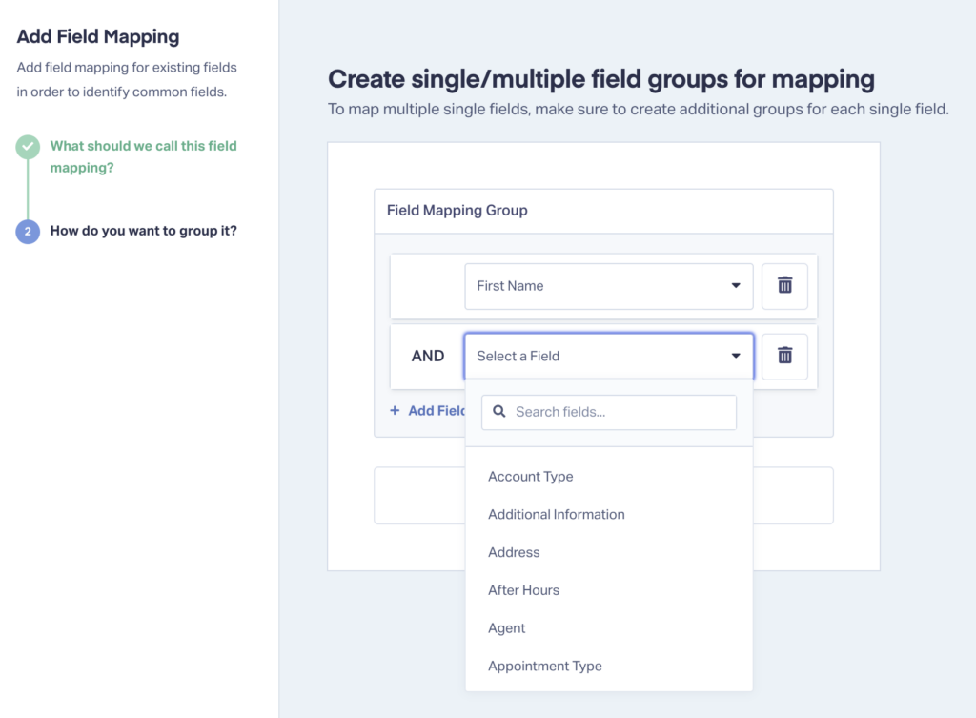This screenshot has width=976, height=718.
Task: Select Address from the field list
Action: (514, 552)
